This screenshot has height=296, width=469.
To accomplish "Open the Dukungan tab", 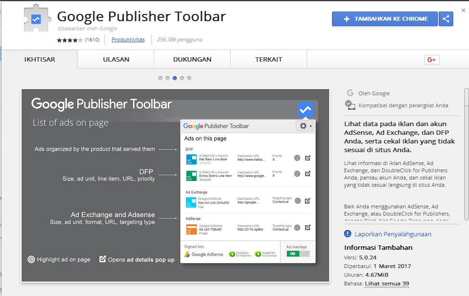I will click(x=192, y=59).
